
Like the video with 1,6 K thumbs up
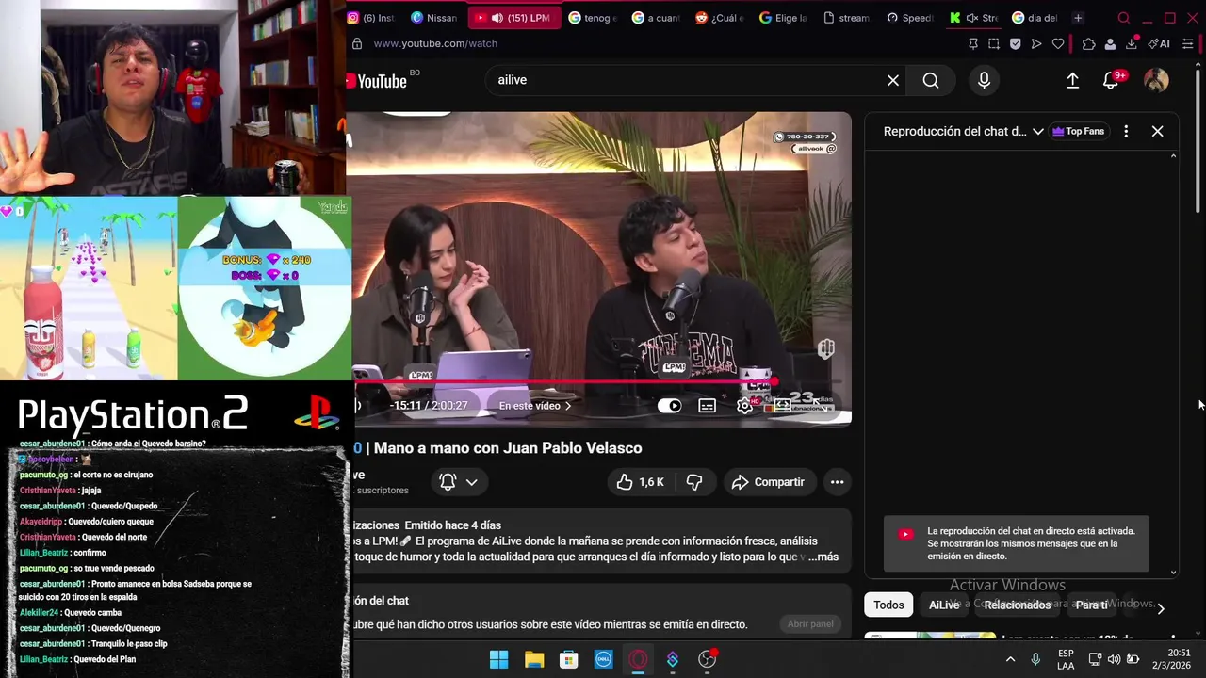pos(641,482)
